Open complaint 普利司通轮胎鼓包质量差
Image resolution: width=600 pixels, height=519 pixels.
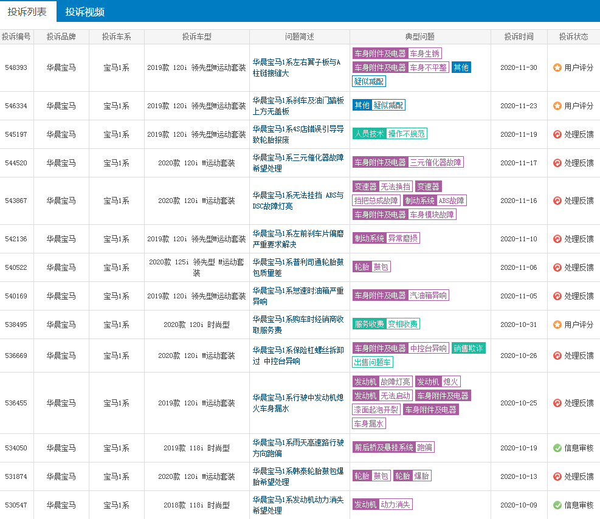(x=298, y=268)
